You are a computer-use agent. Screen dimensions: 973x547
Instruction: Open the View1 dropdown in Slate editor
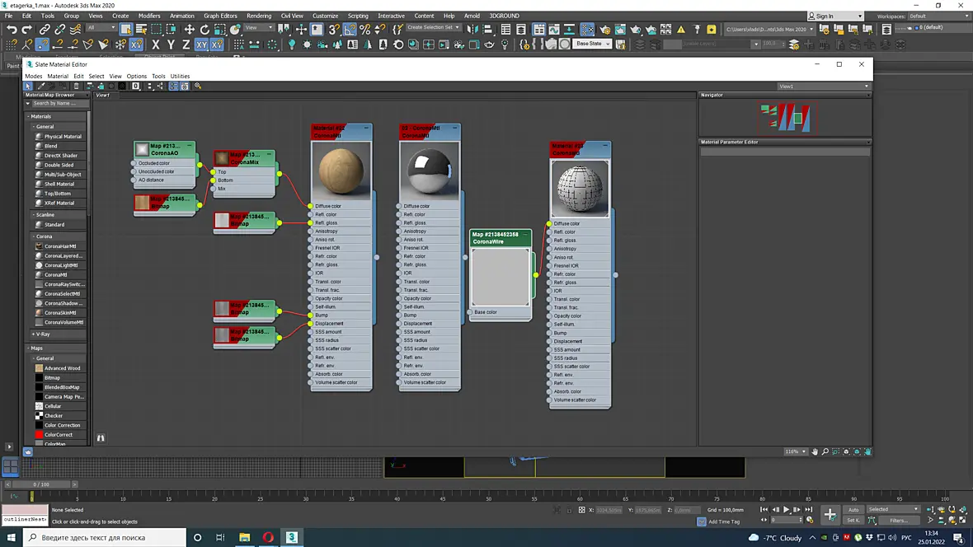pyautogui.click(x=824, y=86)
